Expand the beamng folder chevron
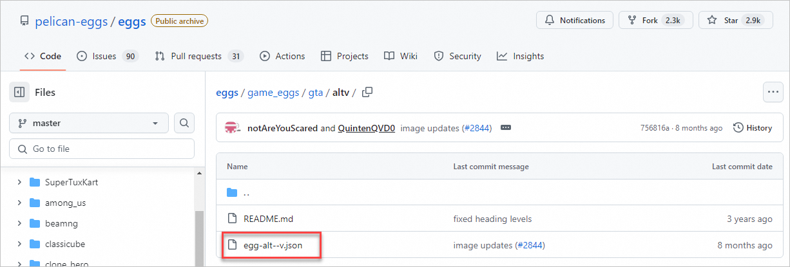 pos(19,223)
